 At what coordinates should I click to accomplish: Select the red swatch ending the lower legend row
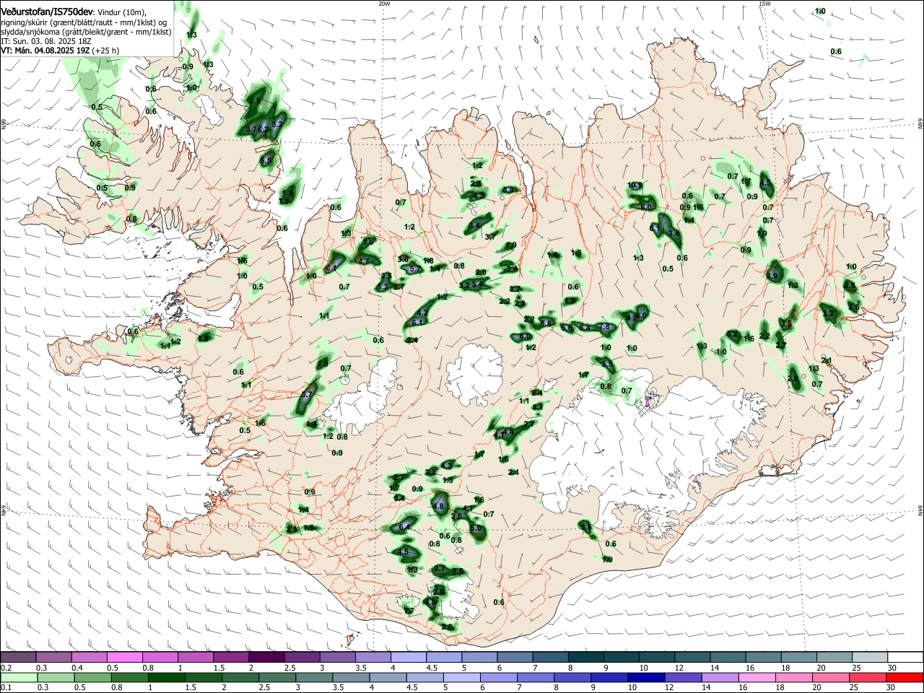[904, 678]
